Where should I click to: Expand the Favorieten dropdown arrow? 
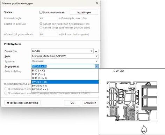92,51
